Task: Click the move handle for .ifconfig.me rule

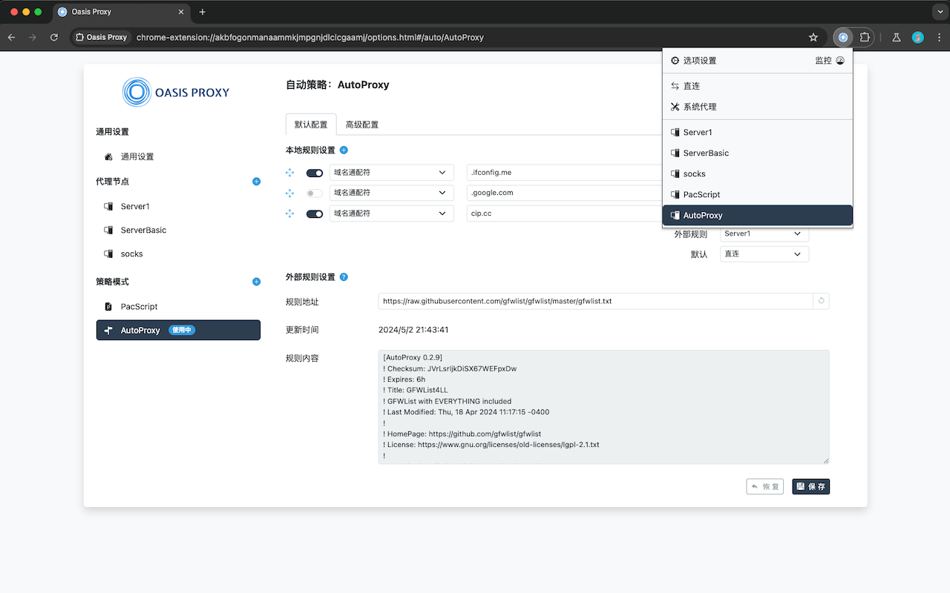Action: 290,173
